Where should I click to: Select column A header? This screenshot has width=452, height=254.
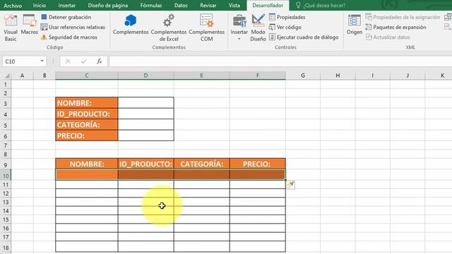pyautogui.click(x=22, y=75)
